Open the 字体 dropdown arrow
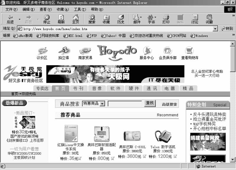This screenshot has height=170, width=236. click(155, 17)
